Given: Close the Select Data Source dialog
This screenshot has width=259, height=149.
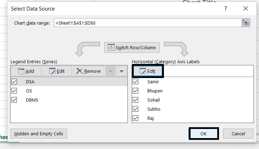Looking at the screenshot, I should point(246,8).
